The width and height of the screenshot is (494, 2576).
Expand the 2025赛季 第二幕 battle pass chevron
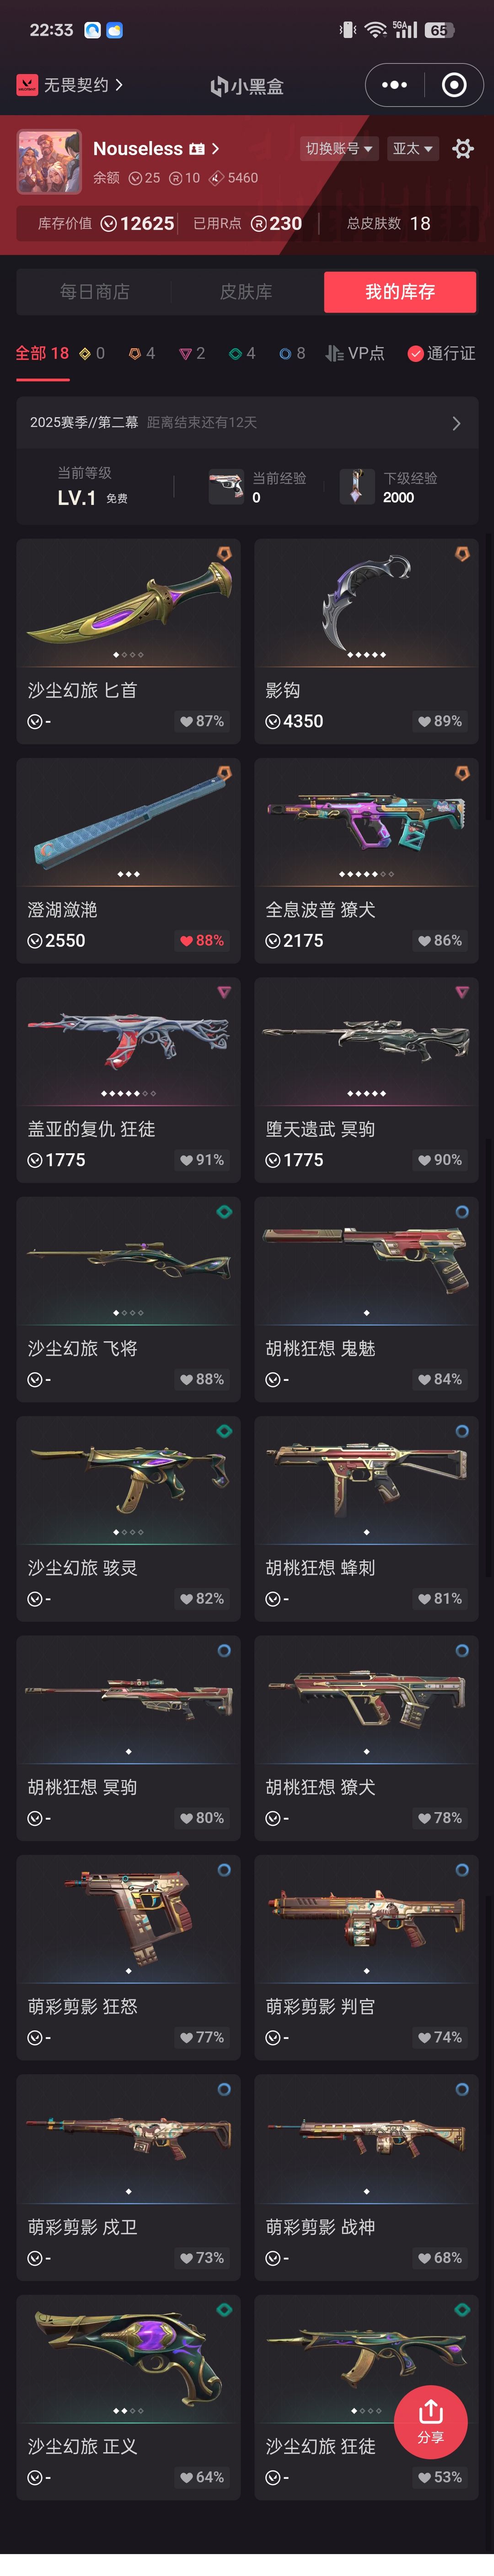coord(456,423)
